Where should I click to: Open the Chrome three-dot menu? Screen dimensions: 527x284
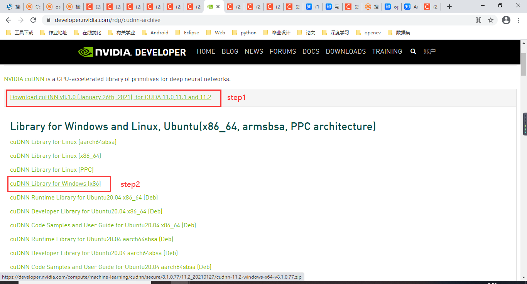pyautogui.click(x=519, y=20)
